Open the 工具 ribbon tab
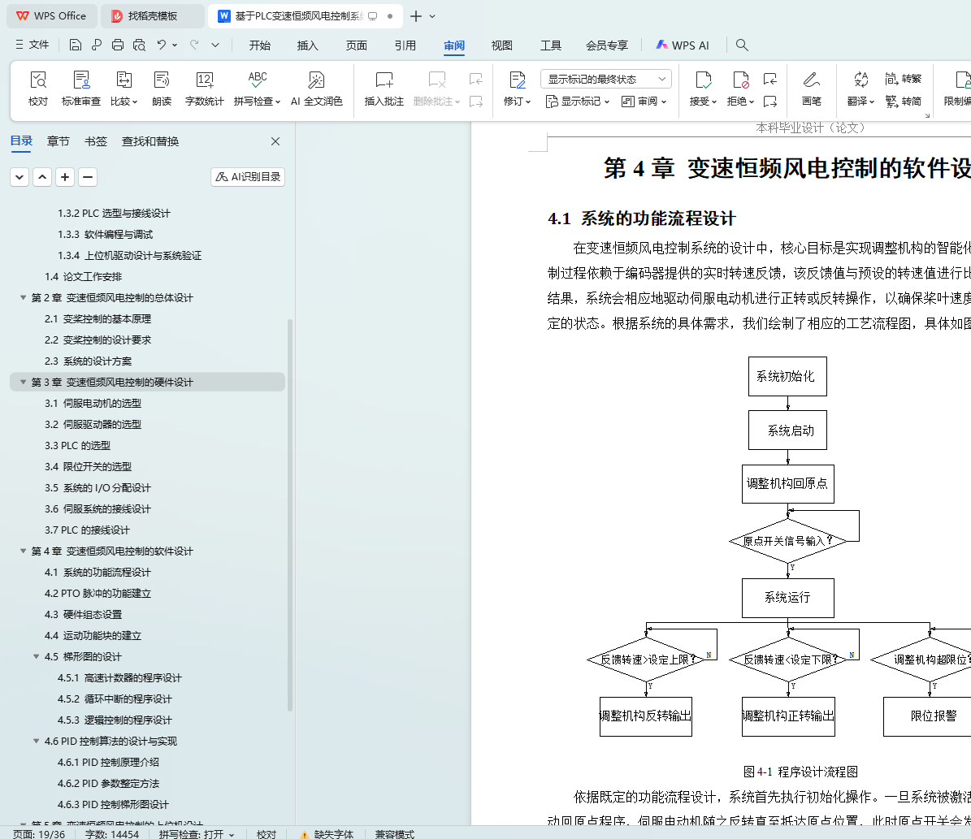The image size is (971, 839). click(x=551, y=45)
